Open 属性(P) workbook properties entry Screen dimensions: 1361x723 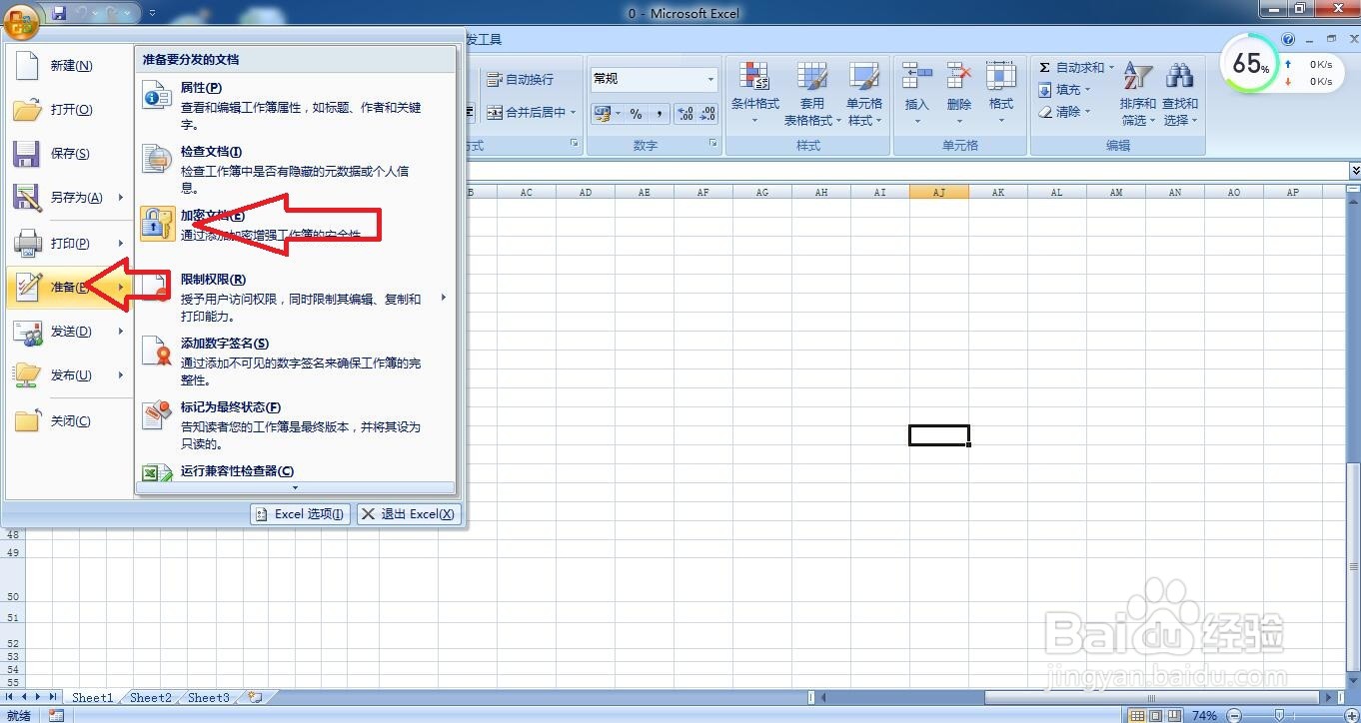click(x=295, y=107)
